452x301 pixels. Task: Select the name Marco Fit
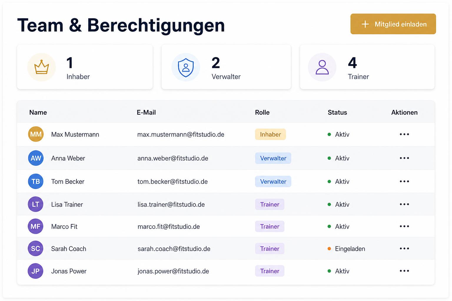click(64, 226)
